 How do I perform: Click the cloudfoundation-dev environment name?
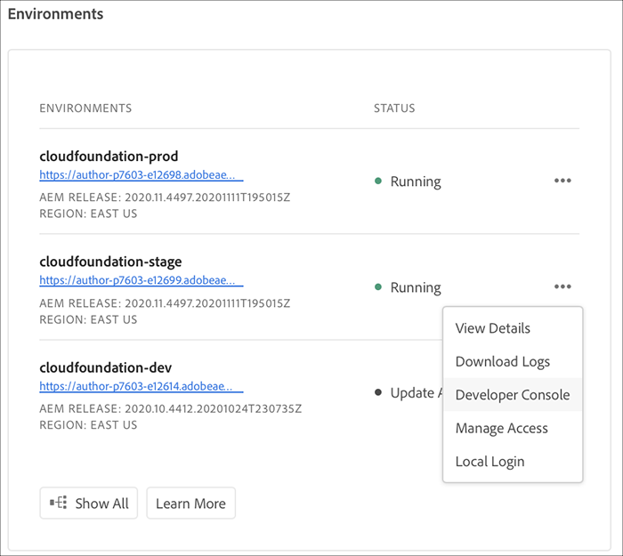point(105,367)
